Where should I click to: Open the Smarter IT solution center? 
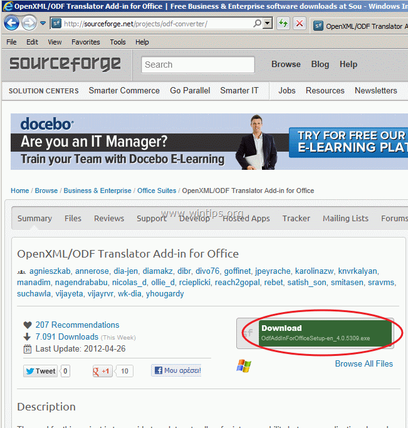click(239, 90)
